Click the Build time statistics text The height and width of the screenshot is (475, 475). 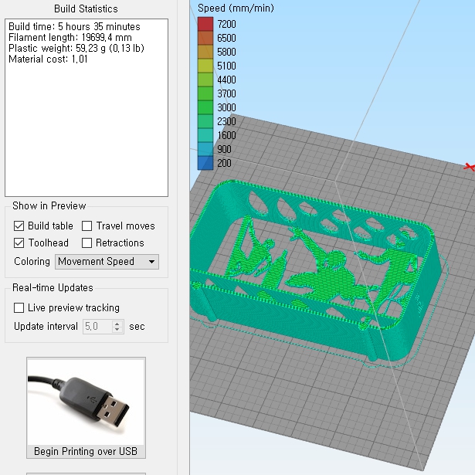click(x=74, y=27)
